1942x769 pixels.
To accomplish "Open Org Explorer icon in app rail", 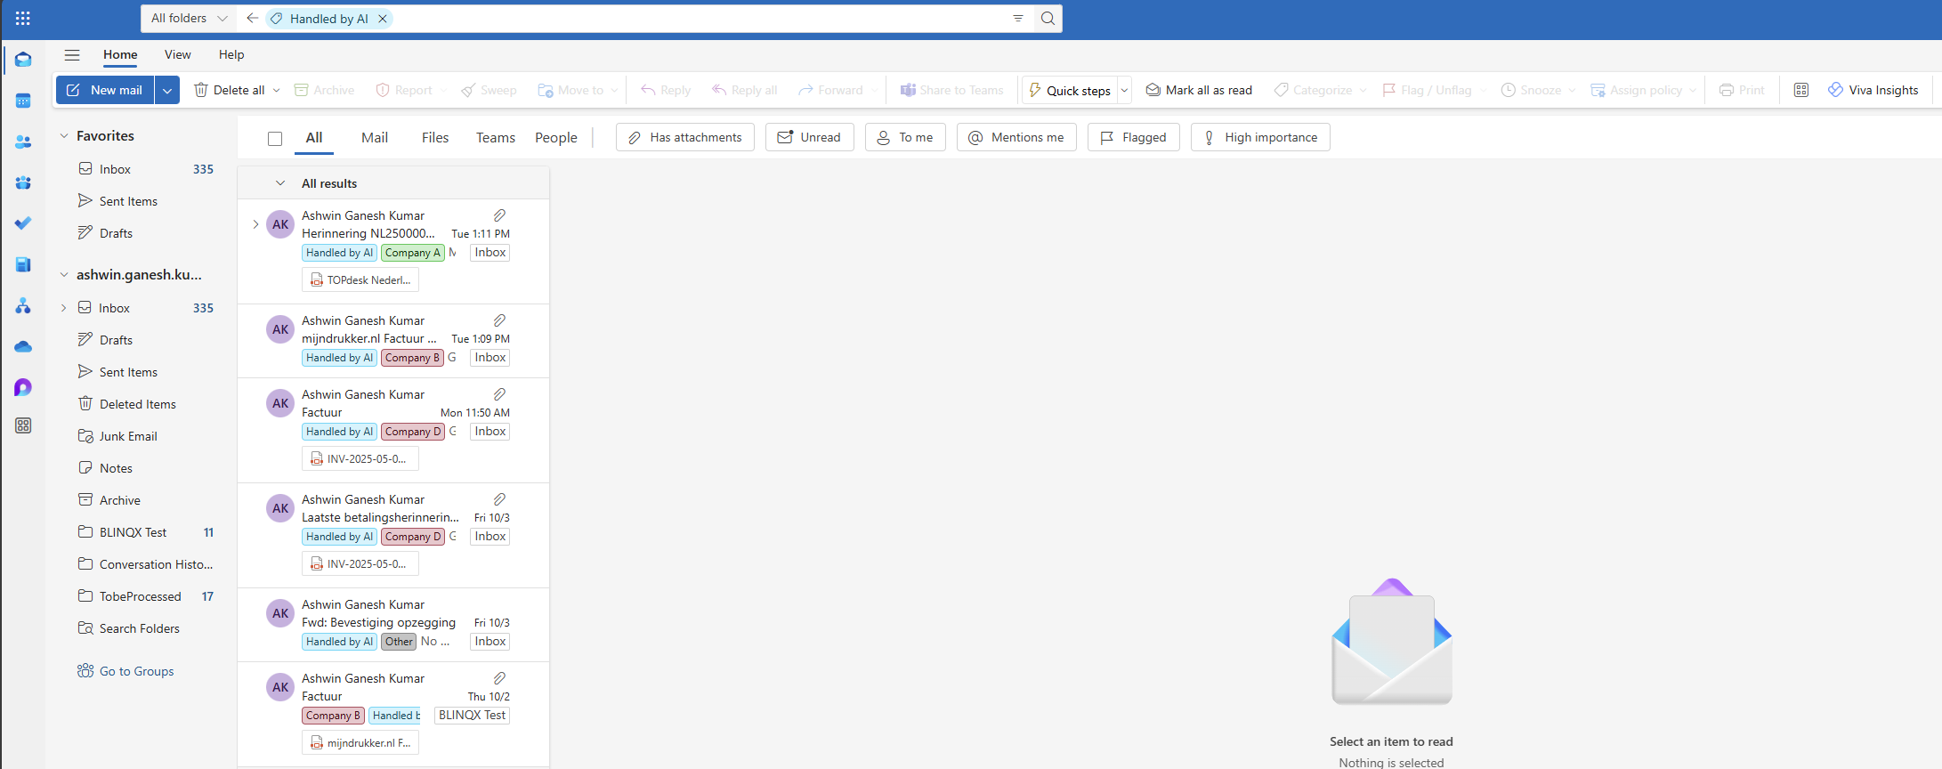I will pyautogui.click(x=23, y=305).
